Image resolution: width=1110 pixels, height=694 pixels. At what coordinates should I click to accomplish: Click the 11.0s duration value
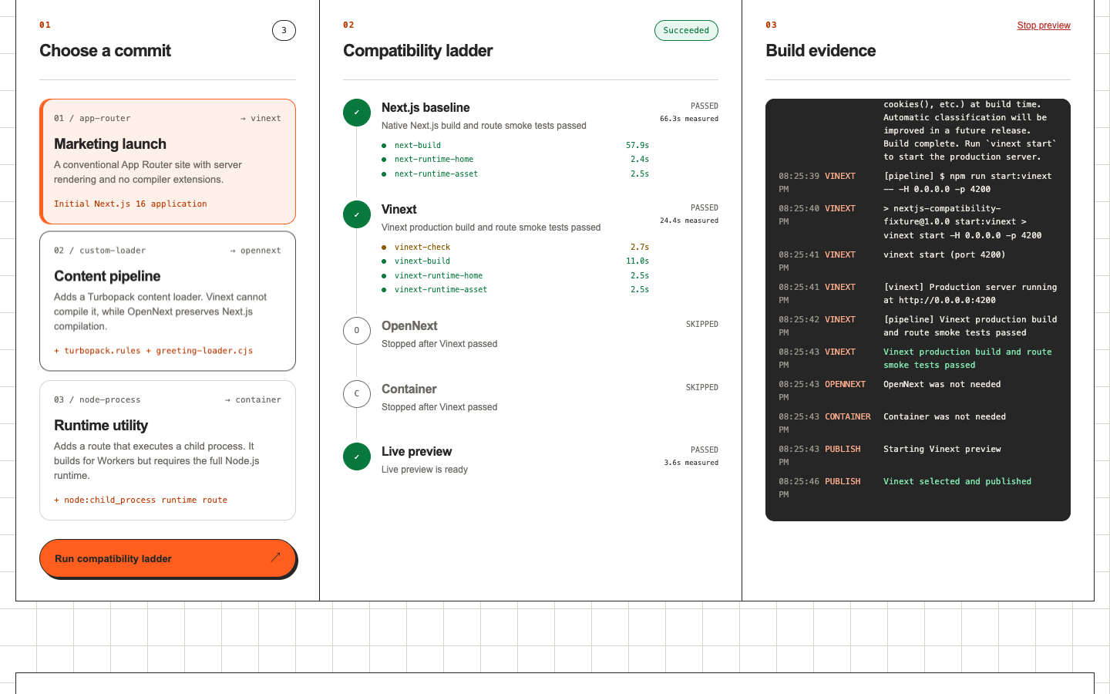pos(637,261)
